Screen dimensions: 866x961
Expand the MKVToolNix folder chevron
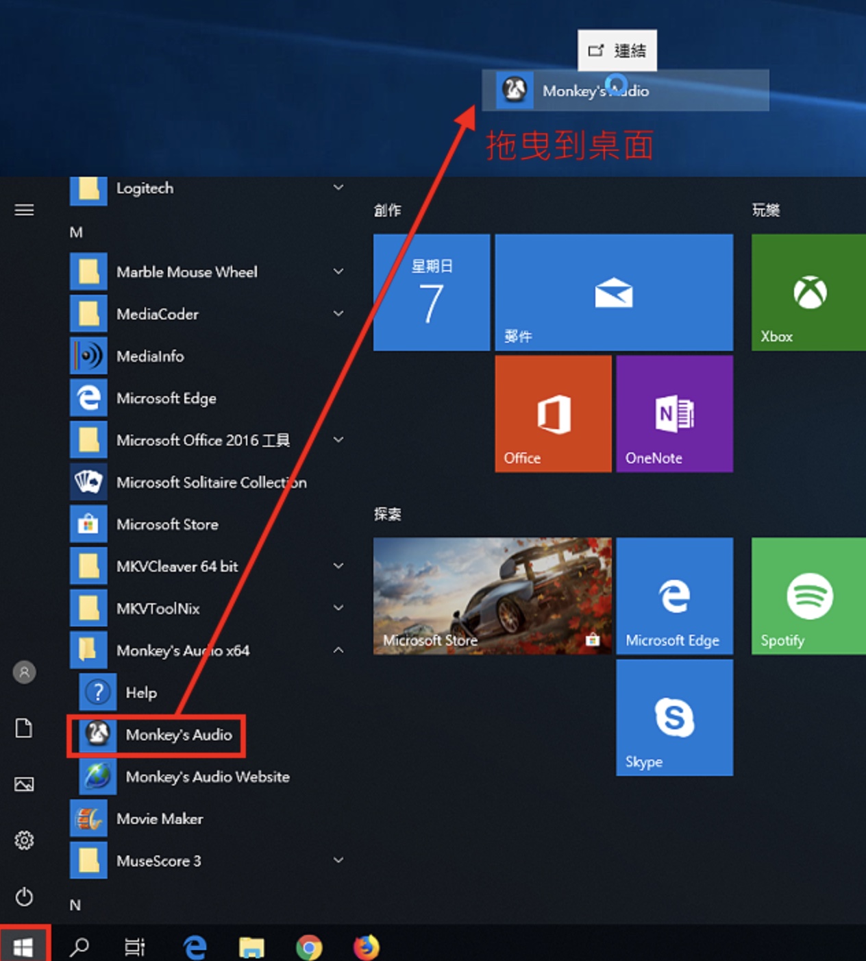[x=338, y=607]
